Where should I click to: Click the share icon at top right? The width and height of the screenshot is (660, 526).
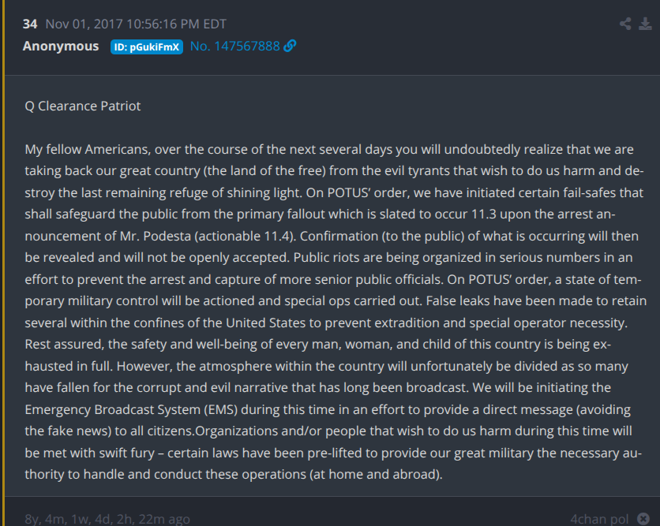point(625,24)
